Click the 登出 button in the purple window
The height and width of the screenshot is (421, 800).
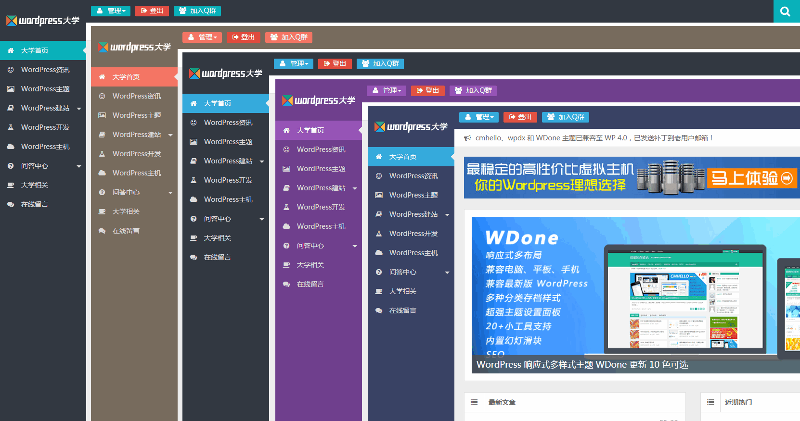(x=428, y=90)
